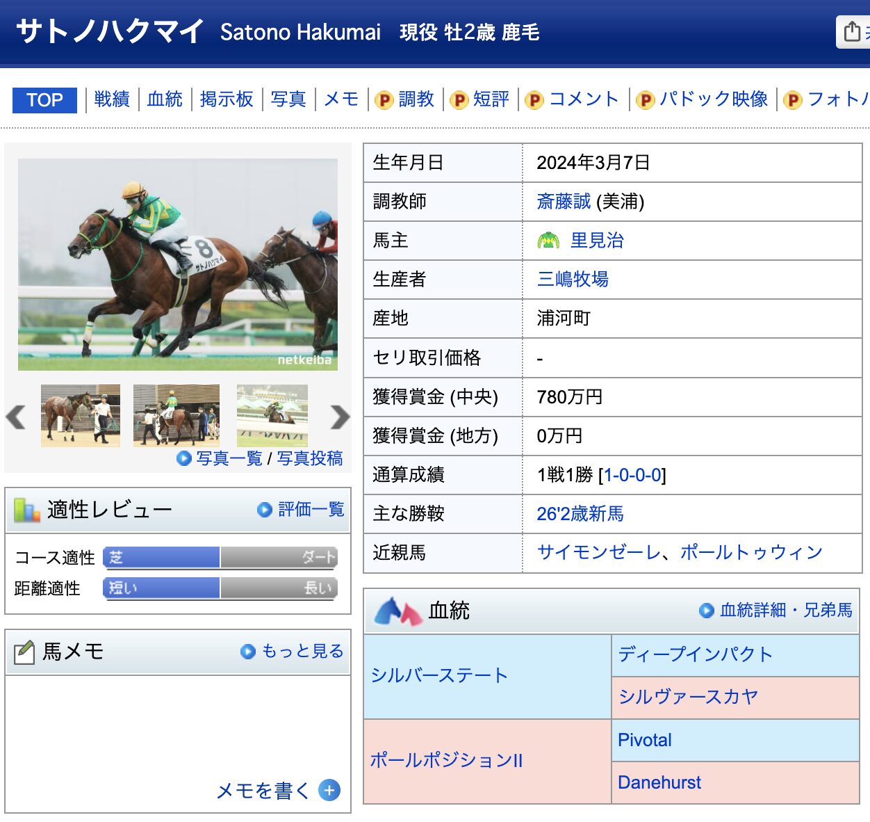Click the bar chart icon in 適性レビュー
Screen dimensions: 870x822
(x=27, y=510)
